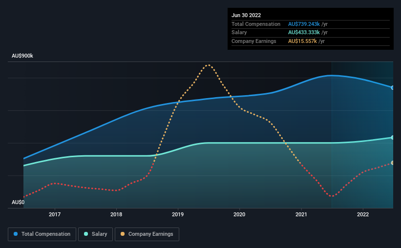
Task: Select the 2018 x-axis label
Action: [x=116, y=214]
